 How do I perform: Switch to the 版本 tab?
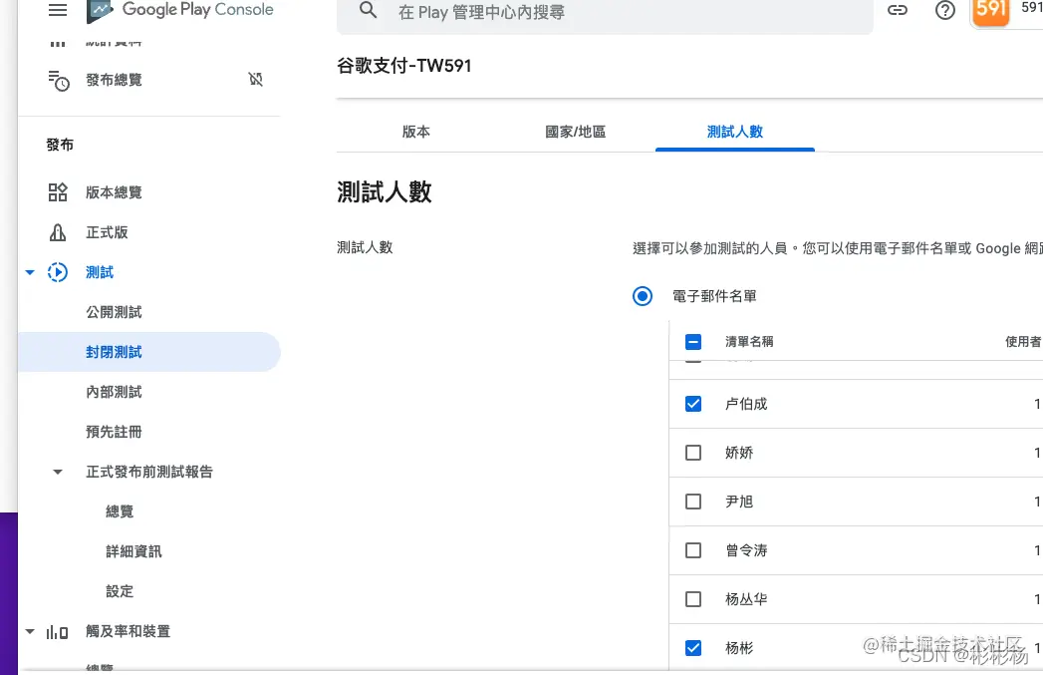tap(416, 132)
